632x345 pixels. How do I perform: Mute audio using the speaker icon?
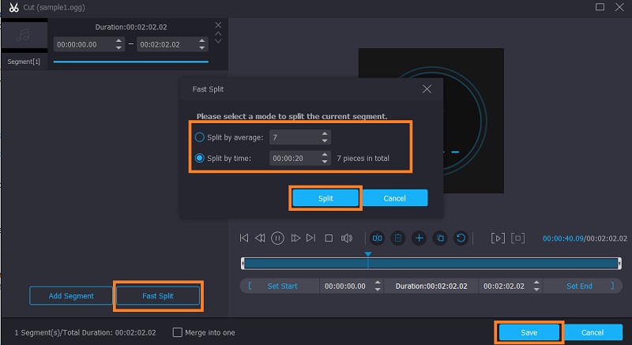pyautogui.click(x=346, y=238)
